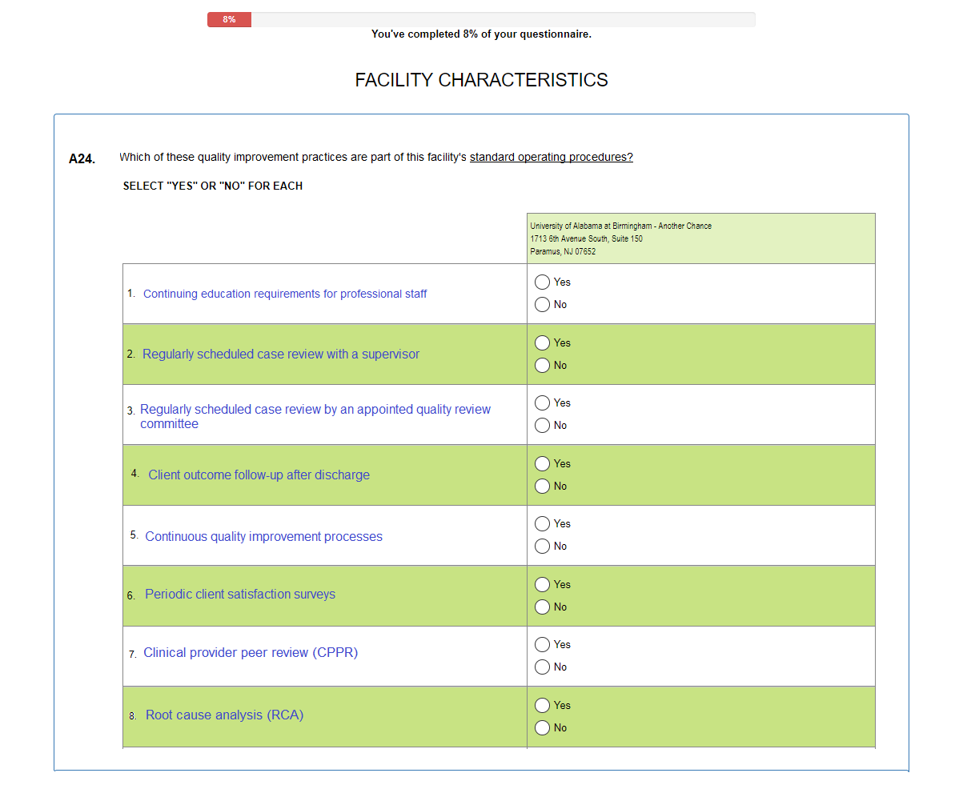Choose Yes for case review with supervisor
This screenshot has width=967, height=809.
(x=542, y=343)
